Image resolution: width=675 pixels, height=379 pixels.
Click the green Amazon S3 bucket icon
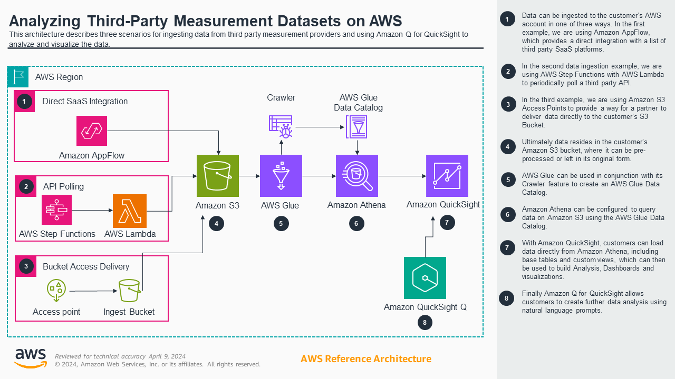[218, 176]
